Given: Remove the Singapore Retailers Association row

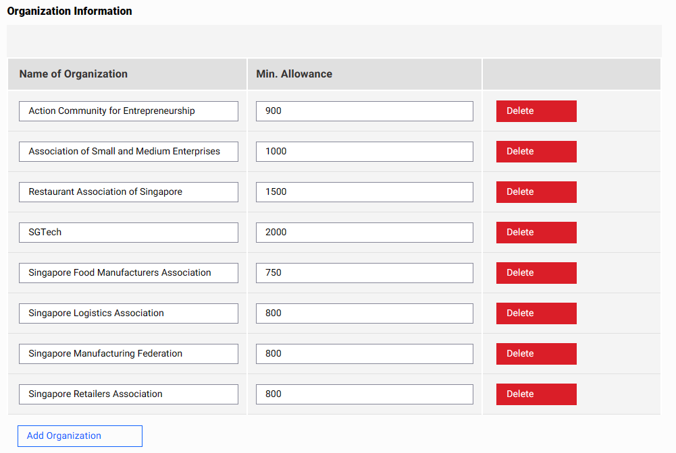Looking at the screenshot, I should tap(536, 394).
